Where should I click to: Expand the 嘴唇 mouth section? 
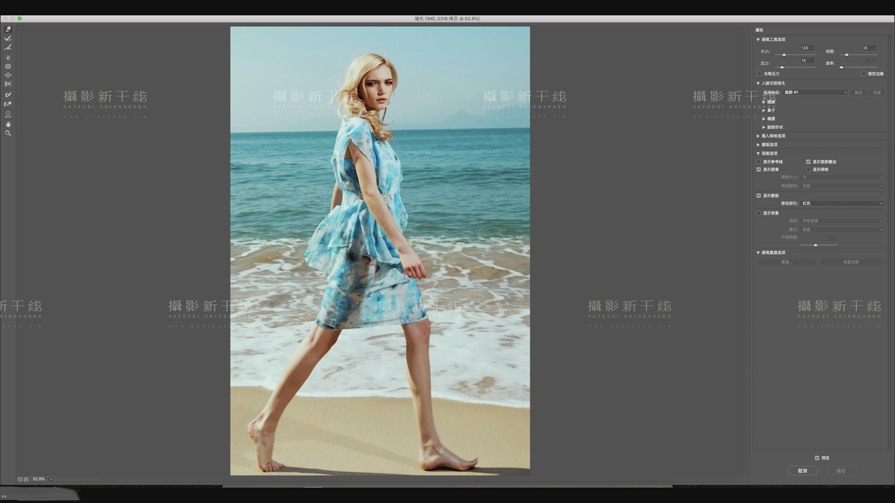764,119
